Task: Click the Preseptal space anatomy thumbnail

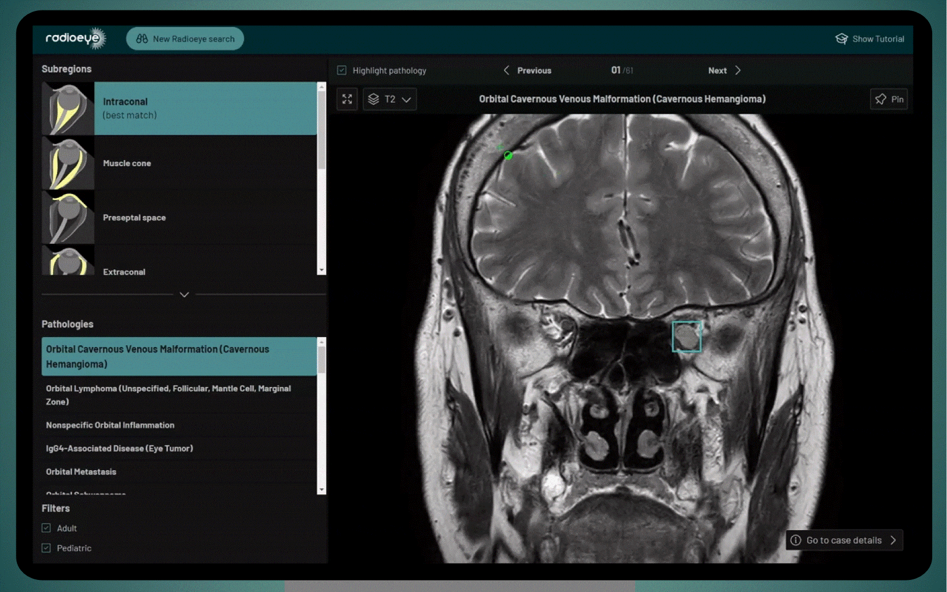Action: tap(68, 217)
